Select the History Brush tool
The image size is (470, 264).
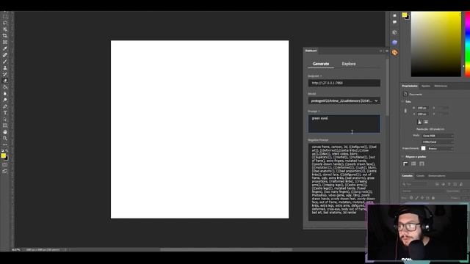(x=5, y=74)
